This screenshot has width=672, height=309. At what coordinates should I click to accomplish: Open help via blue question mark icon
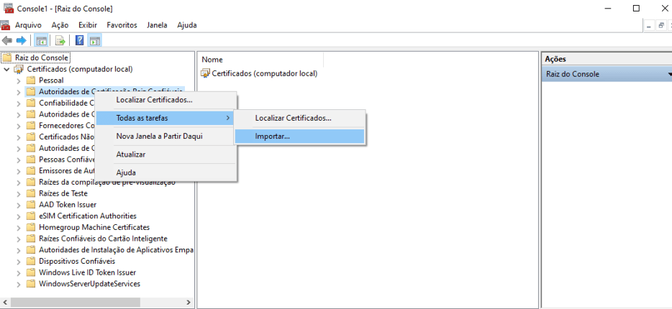click(x=80, y=40)
